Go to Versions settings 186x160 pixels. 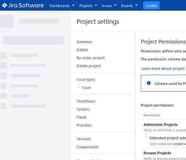[84, 139]
